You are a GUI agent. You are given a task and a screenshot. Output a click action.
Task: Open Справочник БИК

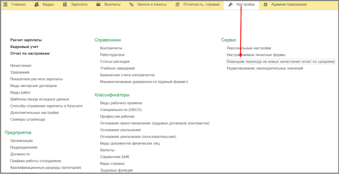tap(115, 157)
